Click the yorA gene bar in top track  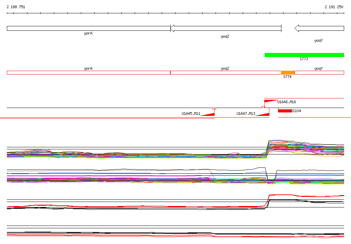click(x=88, y=28)
